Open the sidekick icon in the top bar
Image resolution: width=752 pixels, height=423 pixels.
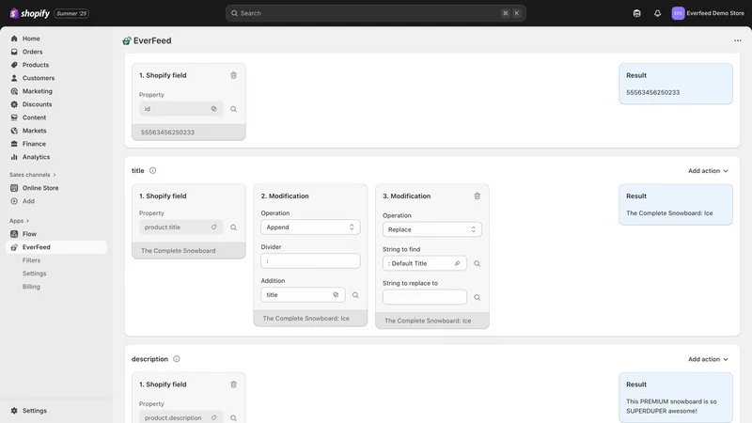637,13
